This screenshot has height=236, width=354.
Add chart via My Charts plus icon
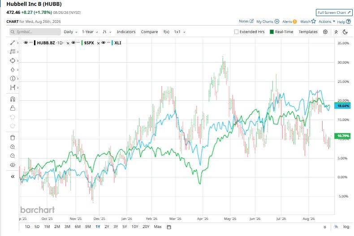[x=277, y=21]
